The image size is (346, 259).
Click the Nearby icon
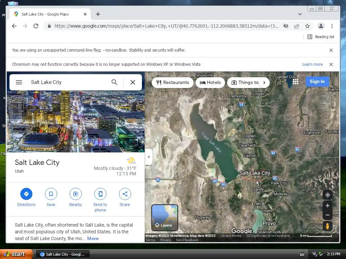click(76, 194)
